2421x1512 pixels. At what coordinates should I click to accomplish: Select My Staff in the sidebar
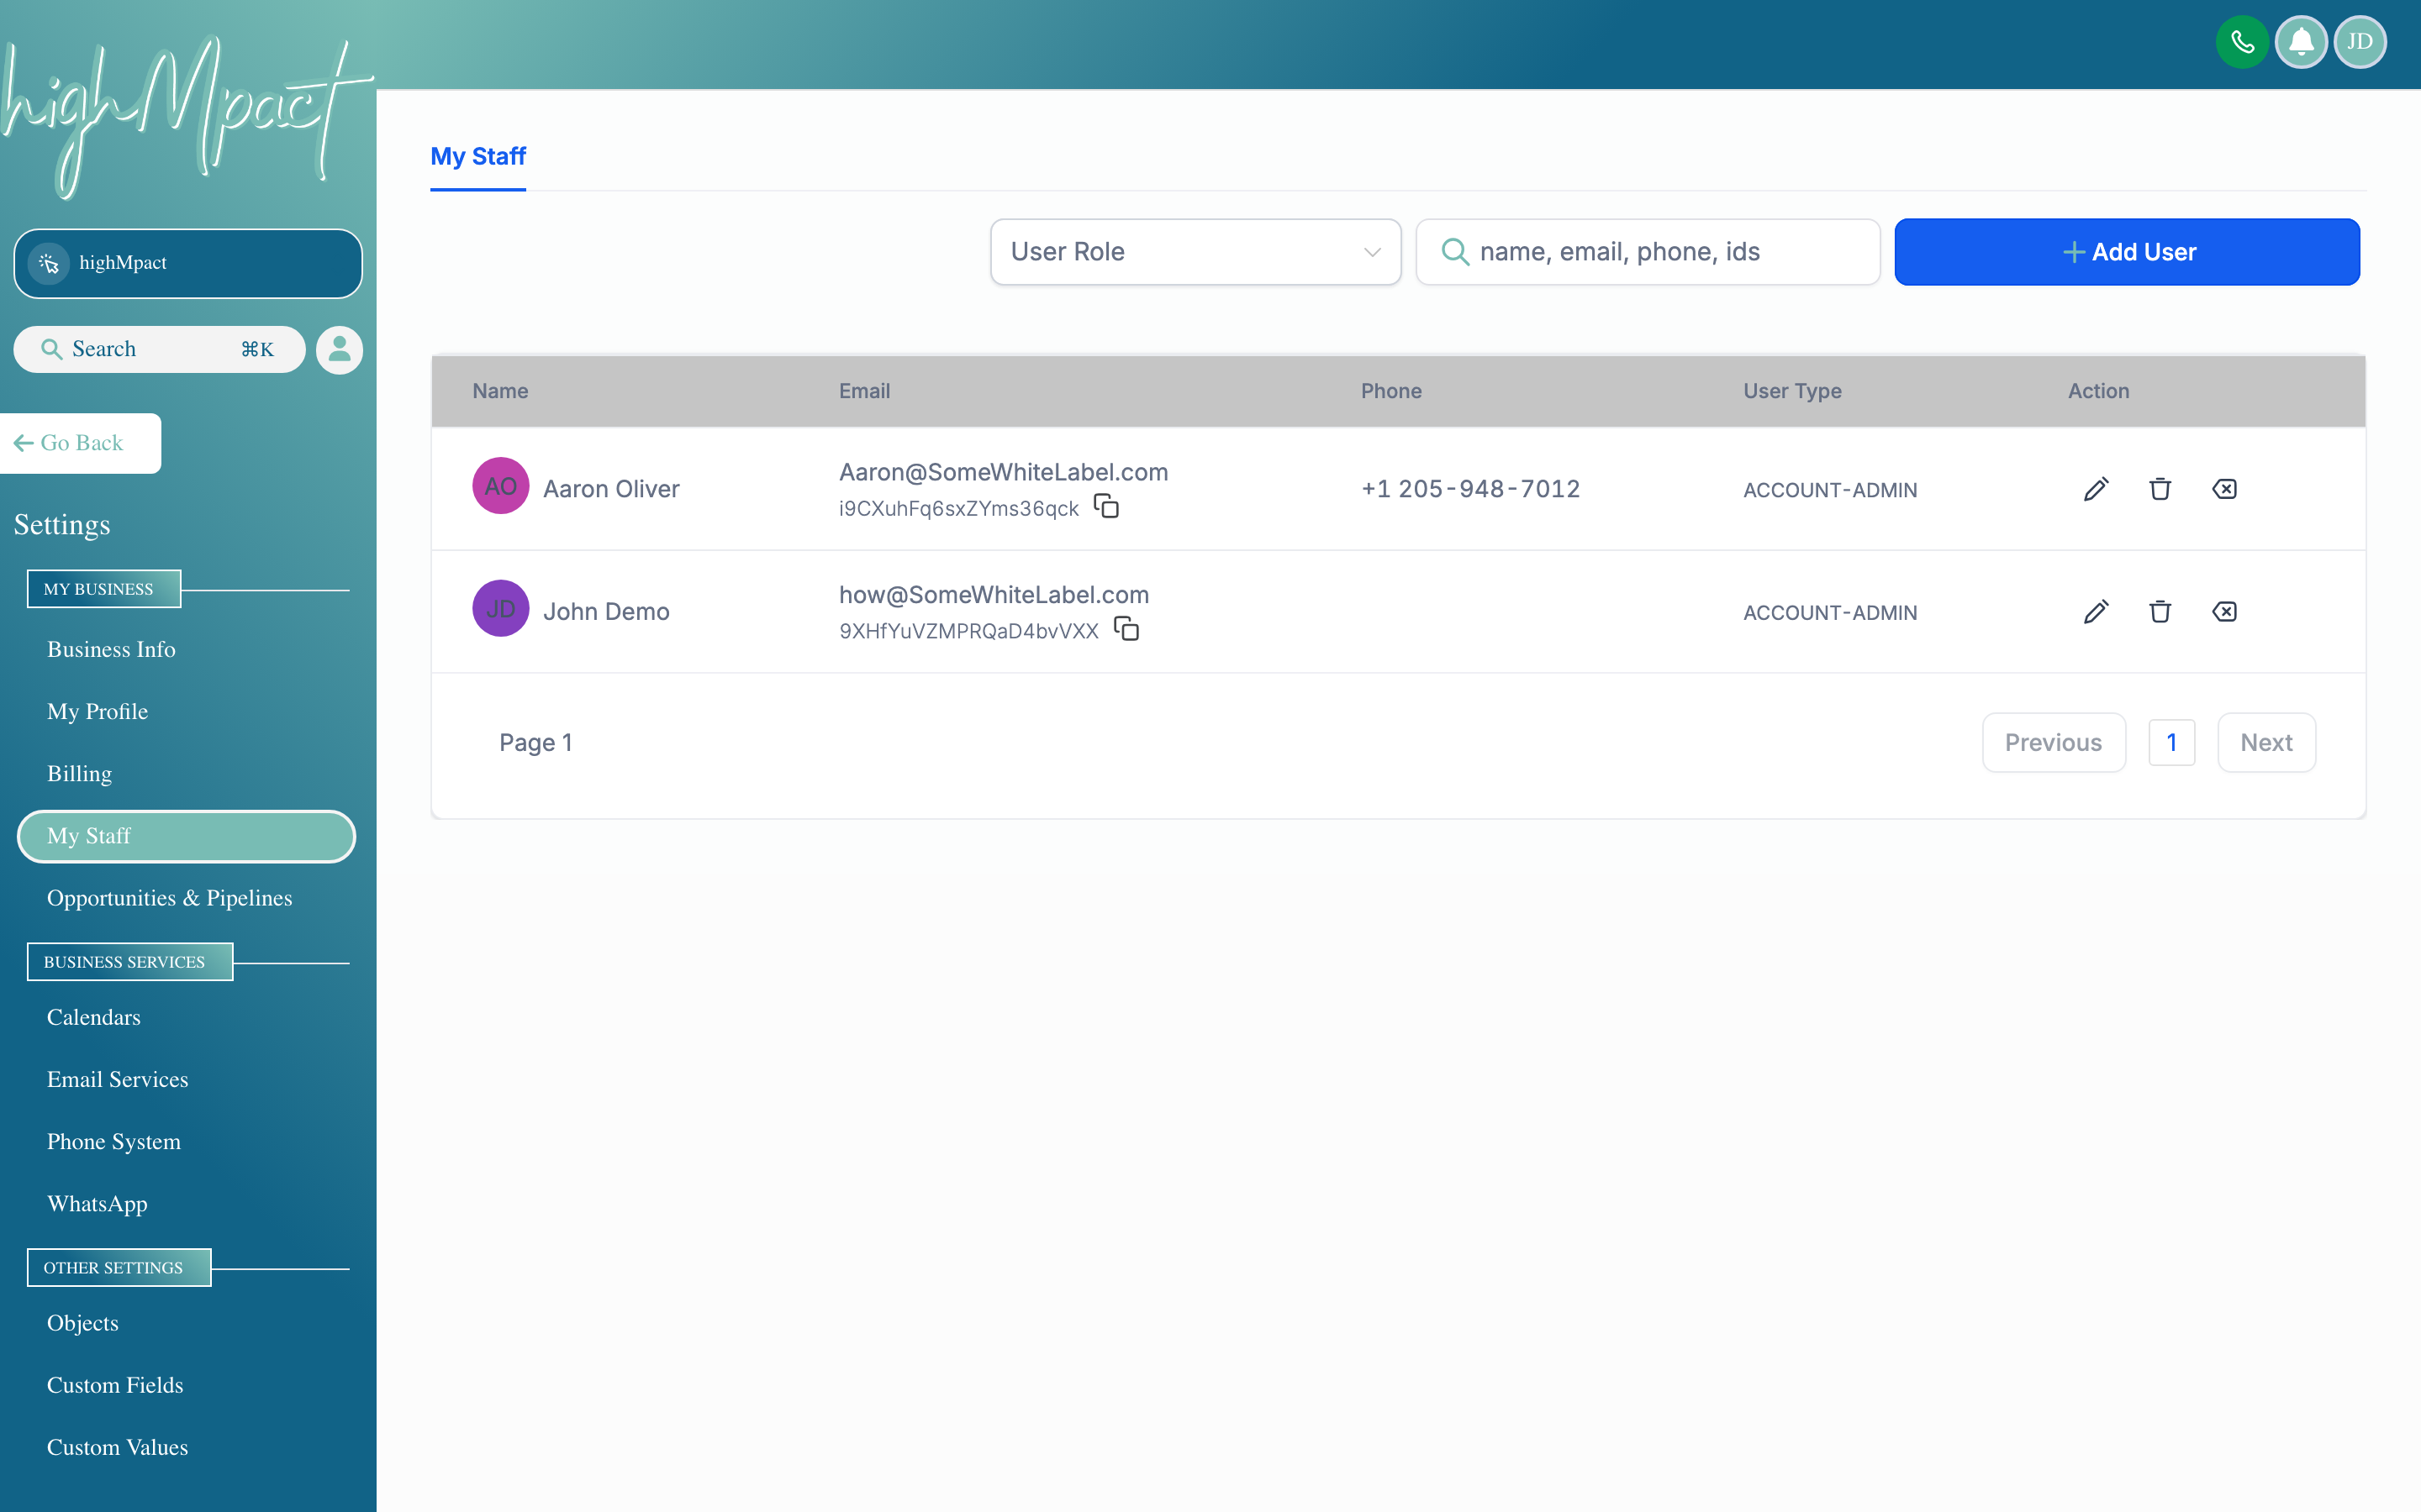click(187, 836)
